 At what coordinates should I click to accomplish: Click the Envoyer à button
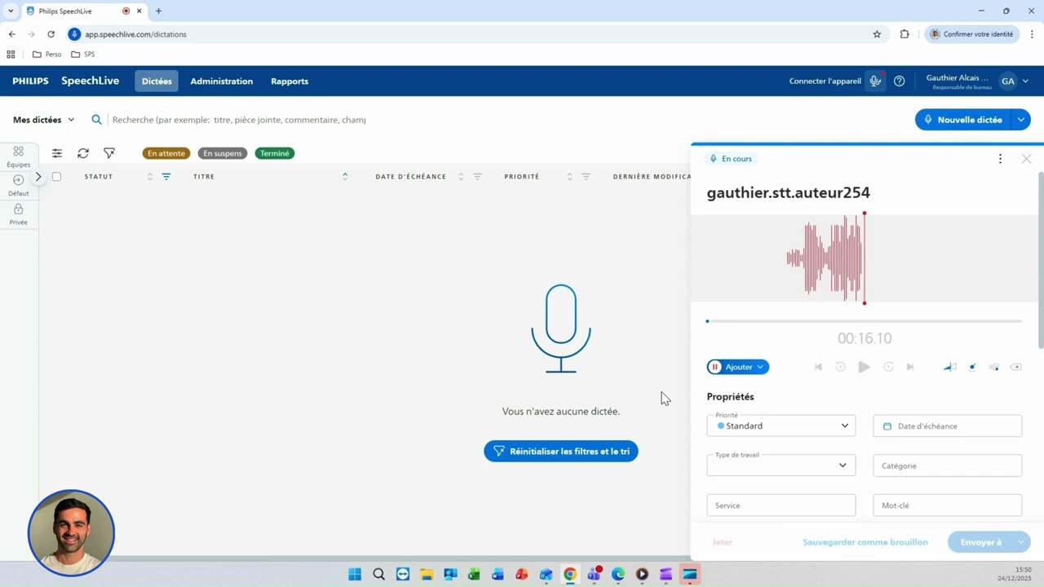pos(980,542)
